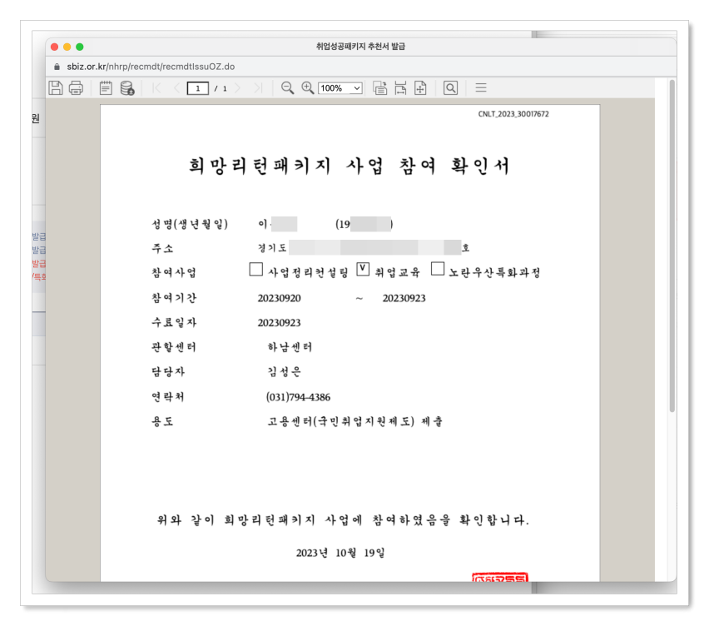This screenshot has width=709, height=626.
Task: Click the top blue 발급 link
Action: (37, 236)
